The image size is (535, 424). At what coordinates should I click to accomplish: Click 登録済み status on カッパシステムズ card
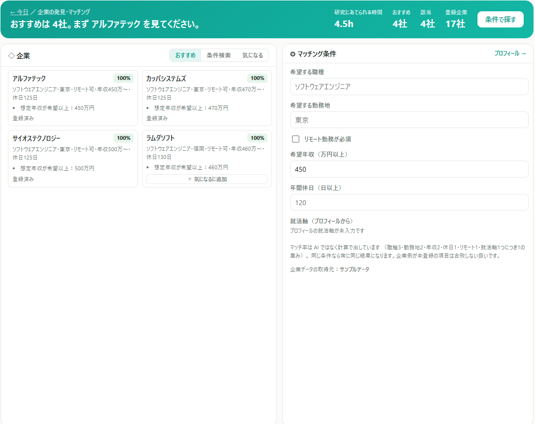click(x=157, y=119)
